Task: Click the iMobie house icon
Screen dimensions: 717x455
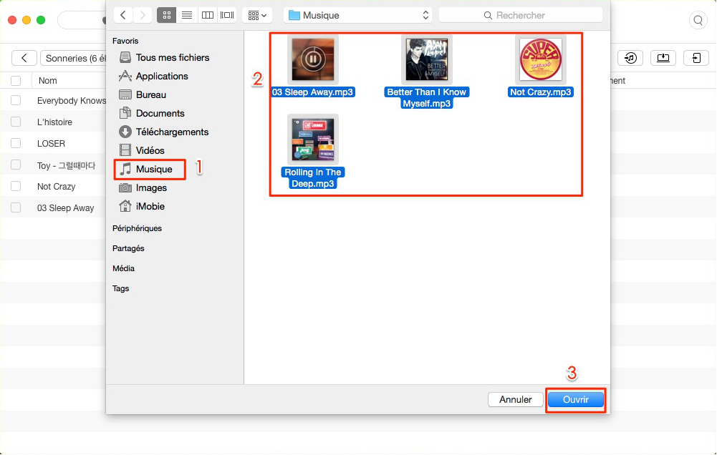Action: tap(125, 206)
